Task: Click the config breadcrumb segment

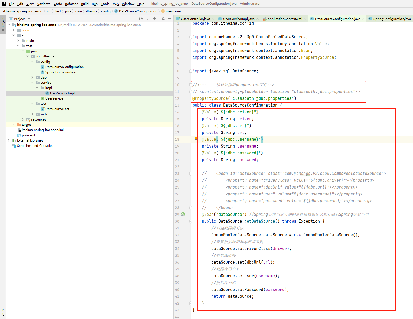Action: coord(106,11)
